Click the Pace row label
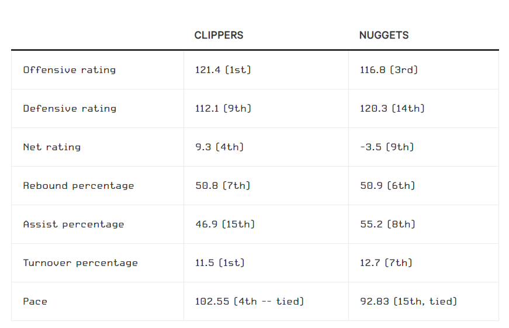Viewport: 509px width, 328px height. pos(35,302)
